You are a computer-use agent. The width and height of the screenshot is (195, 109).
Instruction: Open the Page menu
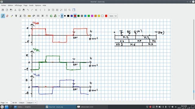pyautogui.click(x=26, y=5)
